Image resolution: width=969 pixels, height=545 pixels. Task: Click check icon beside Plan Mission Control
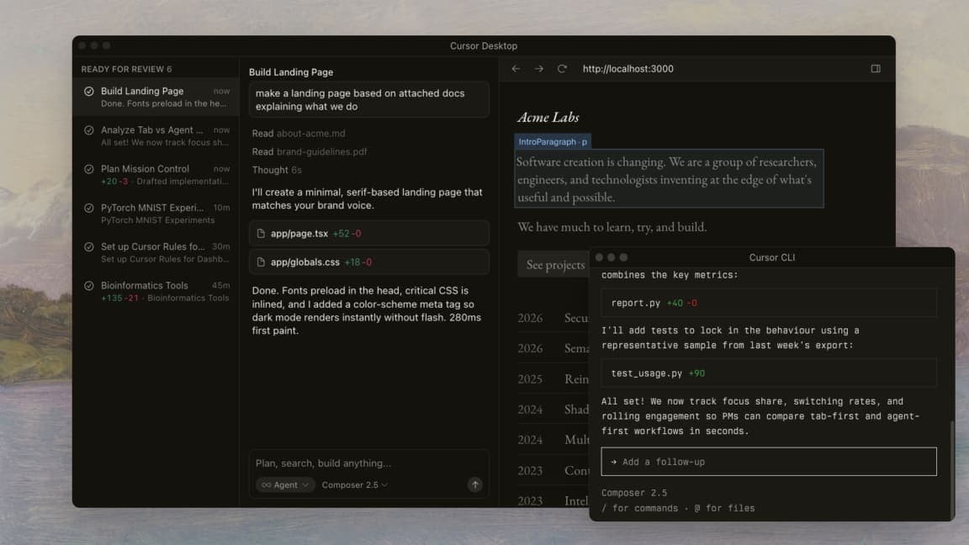[89, 169]
